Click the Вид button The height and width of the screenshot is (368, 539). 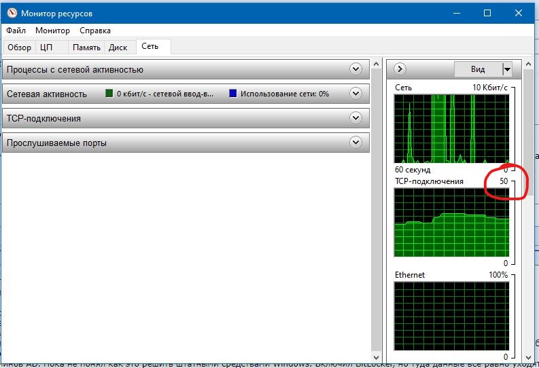(478, 69)
